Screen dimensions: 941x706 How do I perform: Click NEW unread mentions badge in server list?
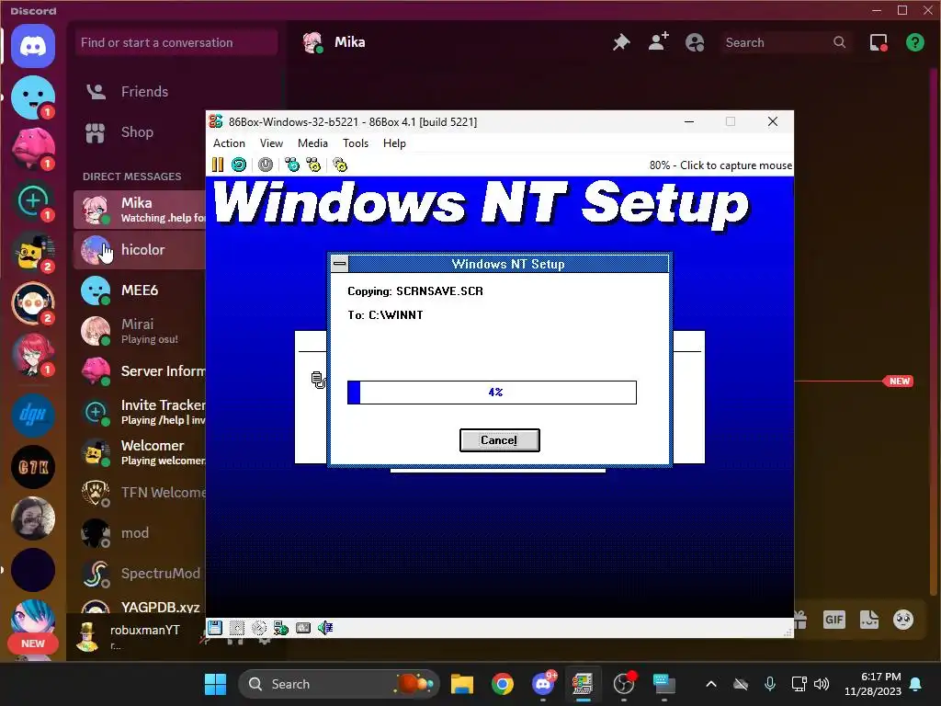[x=33, y=643]
